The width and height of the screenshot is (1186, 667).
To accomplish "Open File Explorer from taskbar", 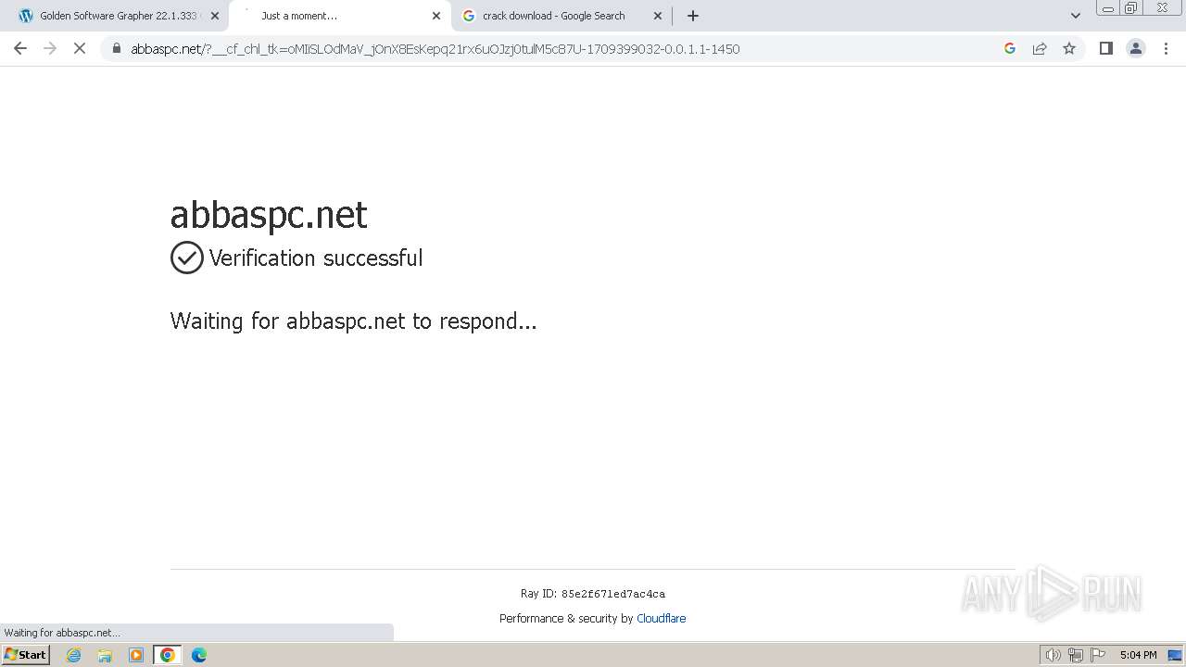I will click(x=105, y=655).
